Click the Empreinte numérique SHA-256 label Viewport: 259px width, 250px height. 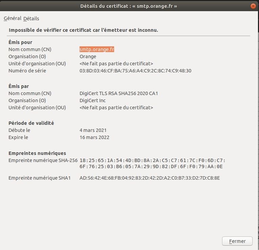pyautogui.click(x=43, y=160)
